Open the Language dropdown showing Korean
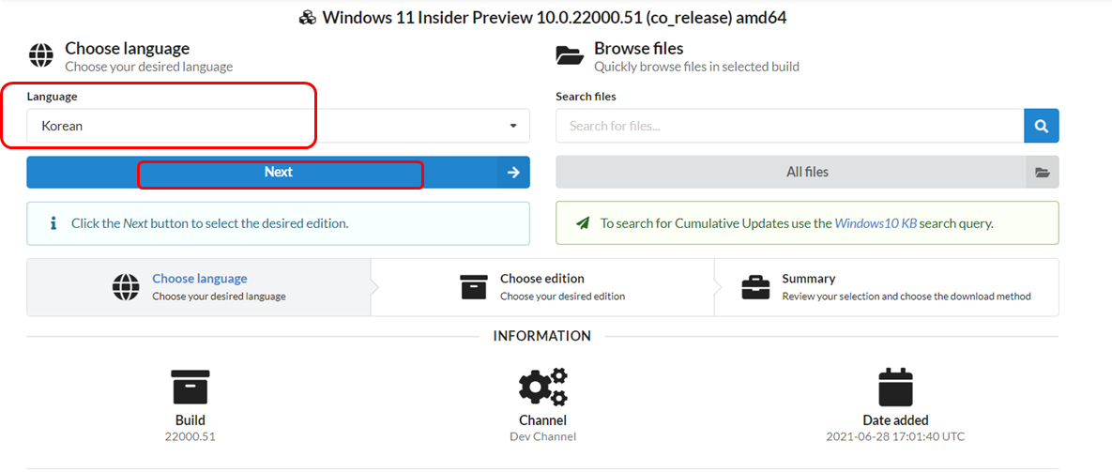This screenshot has height=472, width=1112. [x=278, y=126]
